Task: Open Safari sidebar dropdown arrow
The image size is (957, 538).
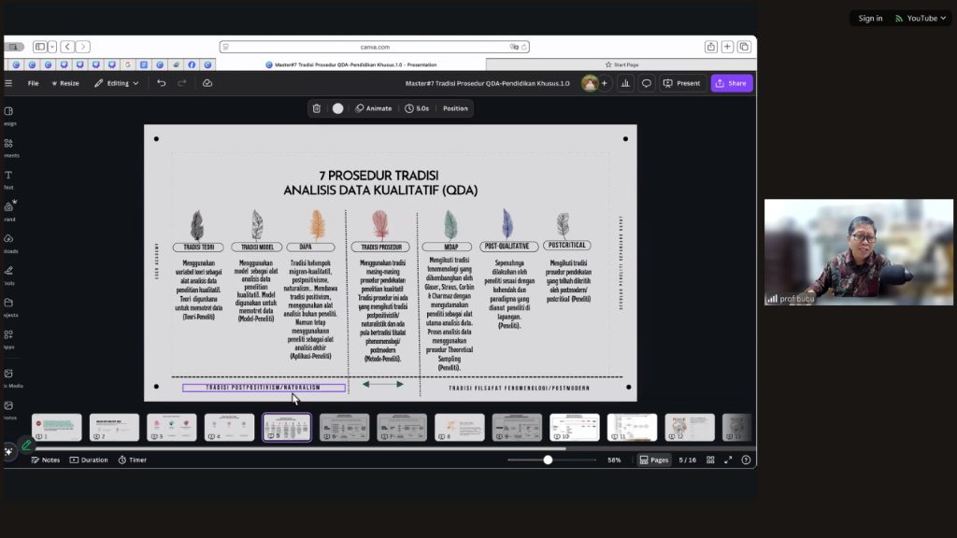Action: click(x=53, y=47)
